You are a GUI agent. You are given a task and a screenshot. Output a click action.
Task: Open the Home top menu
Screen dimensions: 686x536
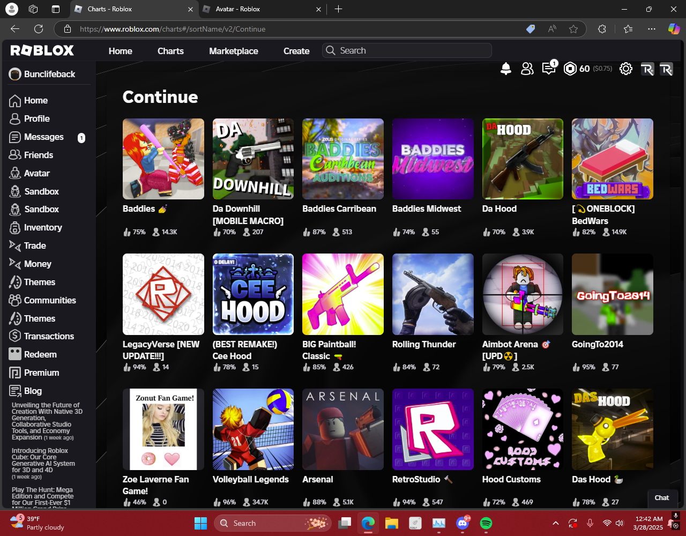120,51
